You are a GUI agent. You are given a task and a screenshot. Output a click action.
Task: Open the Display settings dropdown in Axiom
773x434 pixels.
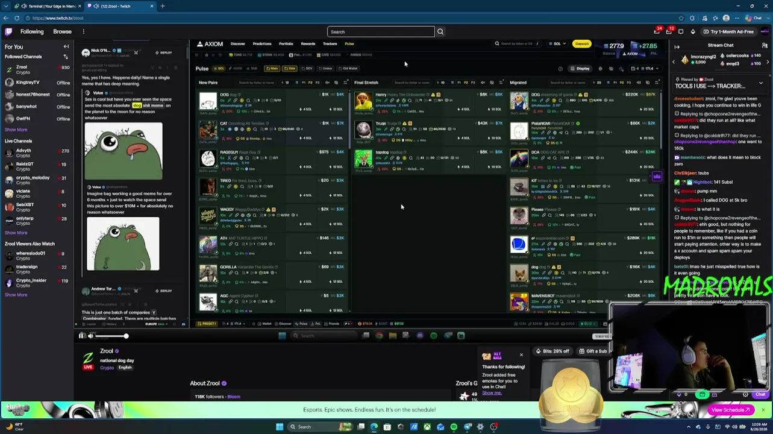point(580,69)
